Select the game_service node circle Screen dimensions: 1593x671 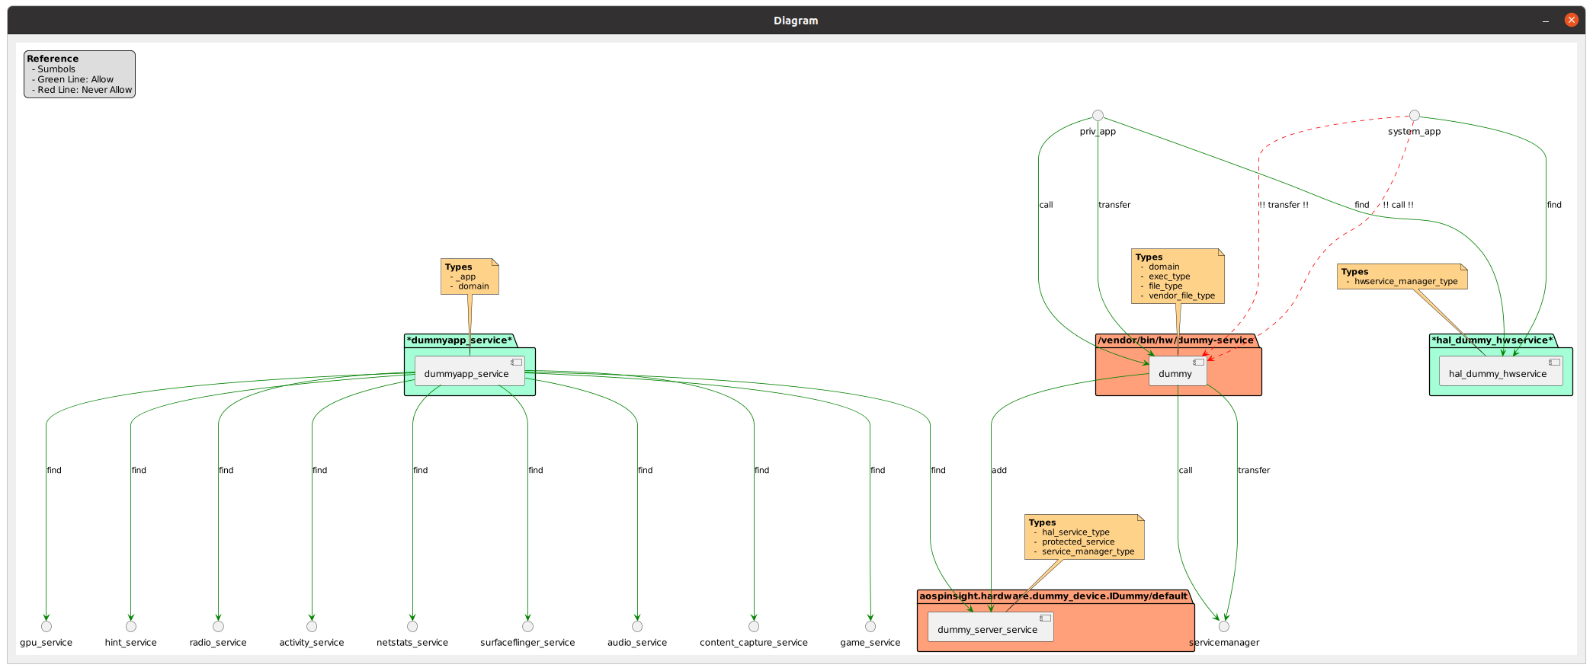870,626
